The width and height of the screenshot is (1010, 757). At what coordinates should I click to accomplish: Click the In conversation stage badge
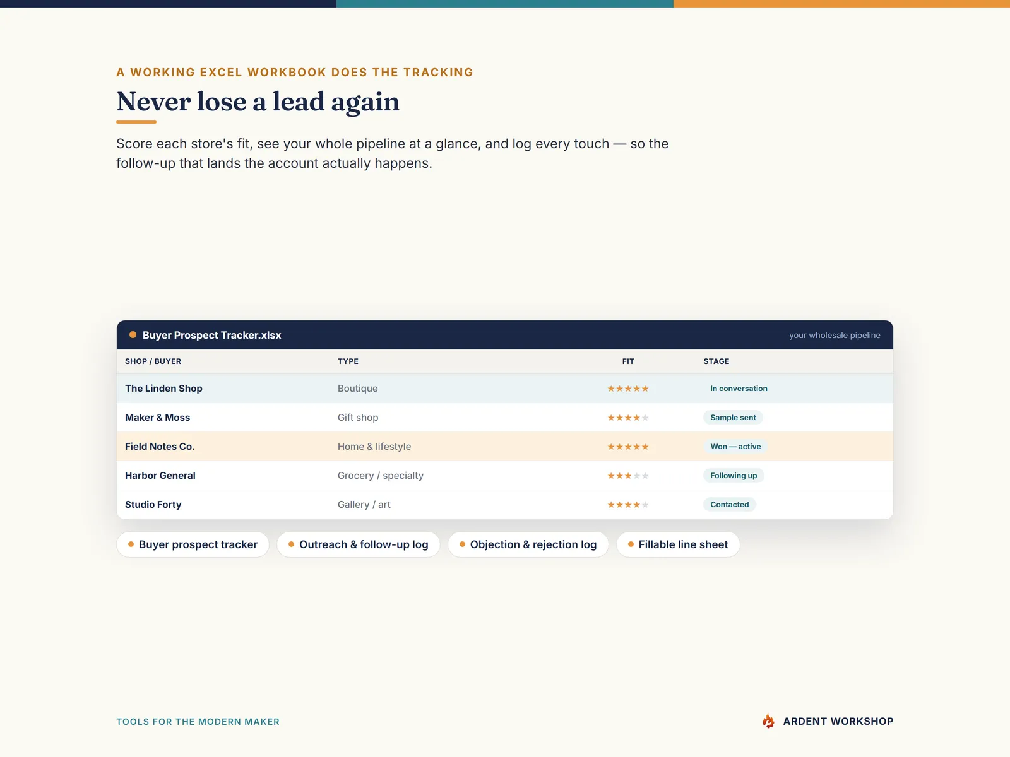(739, 389)
